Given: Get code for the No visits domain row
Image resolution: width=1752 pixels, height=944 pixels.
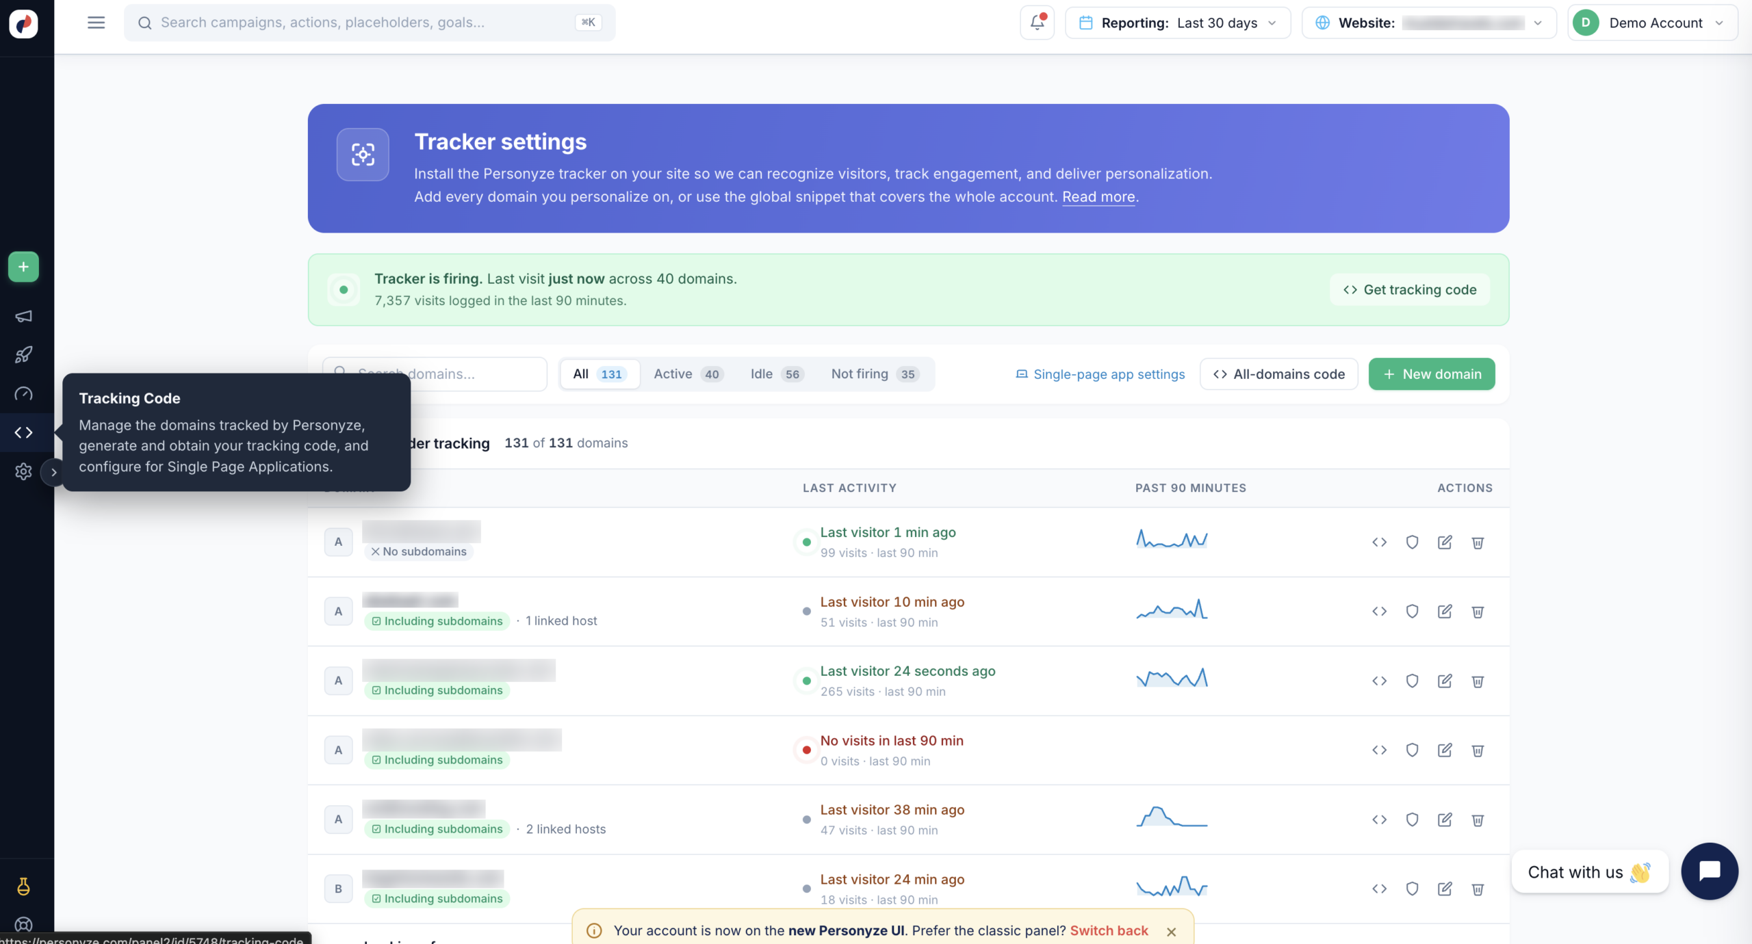Looking at the screenshot, I should click(1379, 750).
